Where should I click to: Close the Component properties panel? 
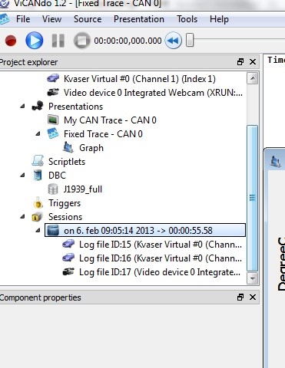[253, 297]
